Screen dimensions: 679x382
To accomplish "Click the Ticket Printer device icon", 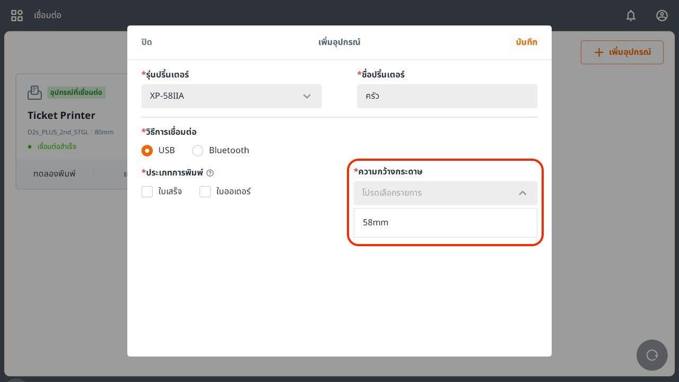I will click(34, 92).
